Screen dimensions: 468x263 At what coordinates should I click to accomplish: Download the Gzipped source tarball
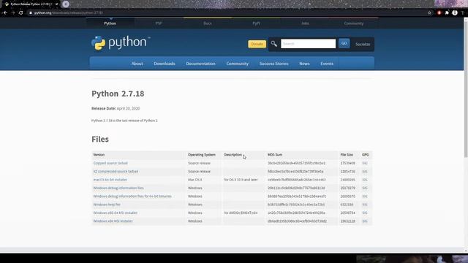point(110,163)
